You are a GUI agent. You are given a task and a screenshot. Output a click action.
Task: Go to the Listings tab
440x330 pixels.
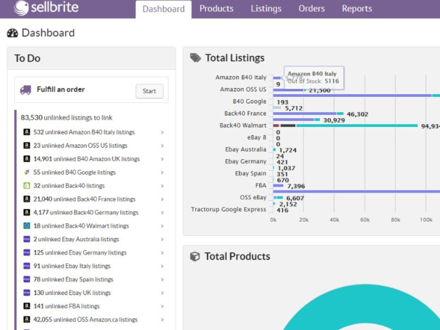pos(266,8)
